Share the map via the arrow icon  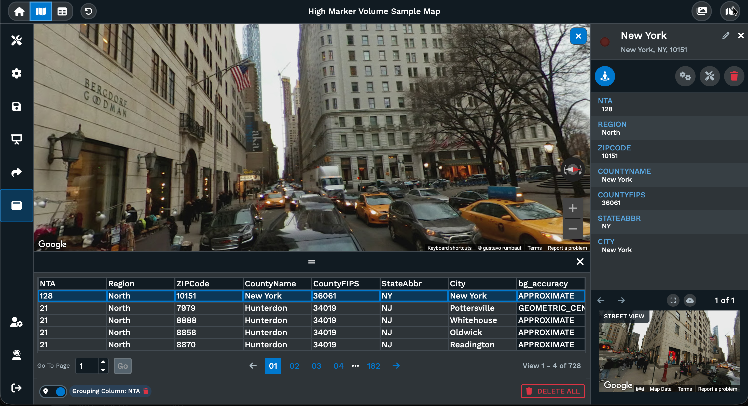[x=17, y=173]
